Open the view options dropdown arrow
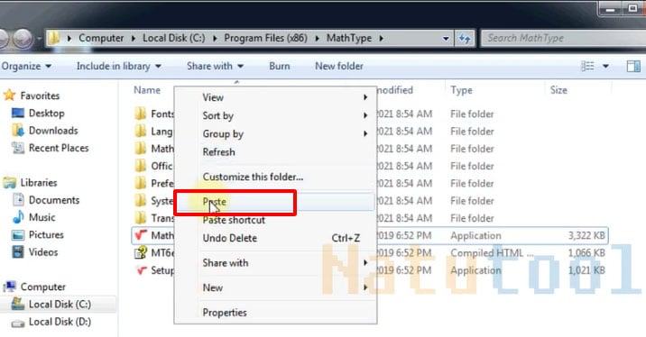Viewport: 646px width, 337px height. [x=605, y=66]
